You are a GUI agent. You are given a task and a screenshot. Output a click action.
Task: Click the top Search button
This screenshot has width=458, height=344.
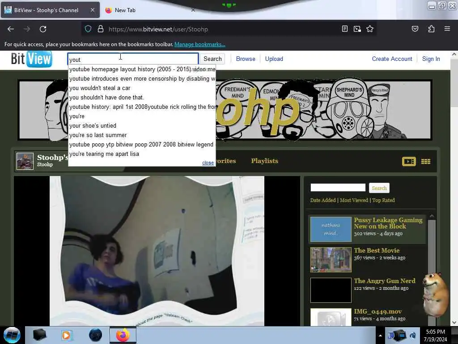pos(212,59)
